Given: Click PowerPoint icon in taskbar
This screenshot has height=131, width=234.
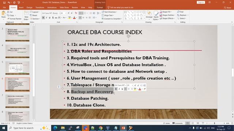Looking at the screenshot, I should (x=123, y=128).
